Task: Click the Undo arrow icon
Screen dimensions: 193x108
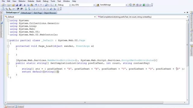Action: tap(36, 5)
